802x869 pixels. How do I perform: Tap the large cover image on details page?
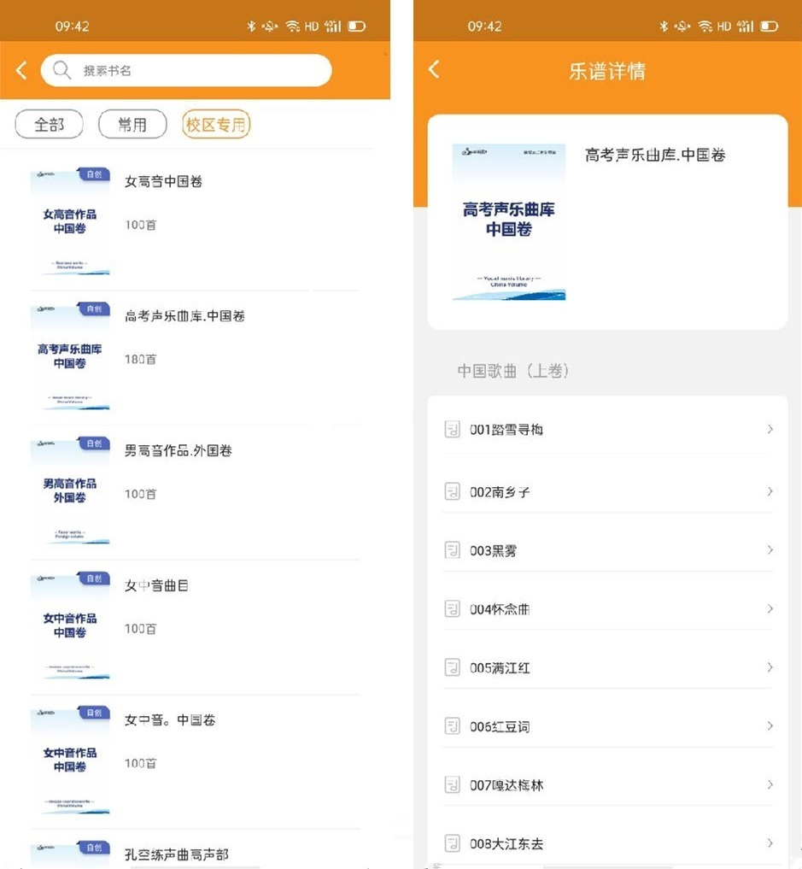508,222
